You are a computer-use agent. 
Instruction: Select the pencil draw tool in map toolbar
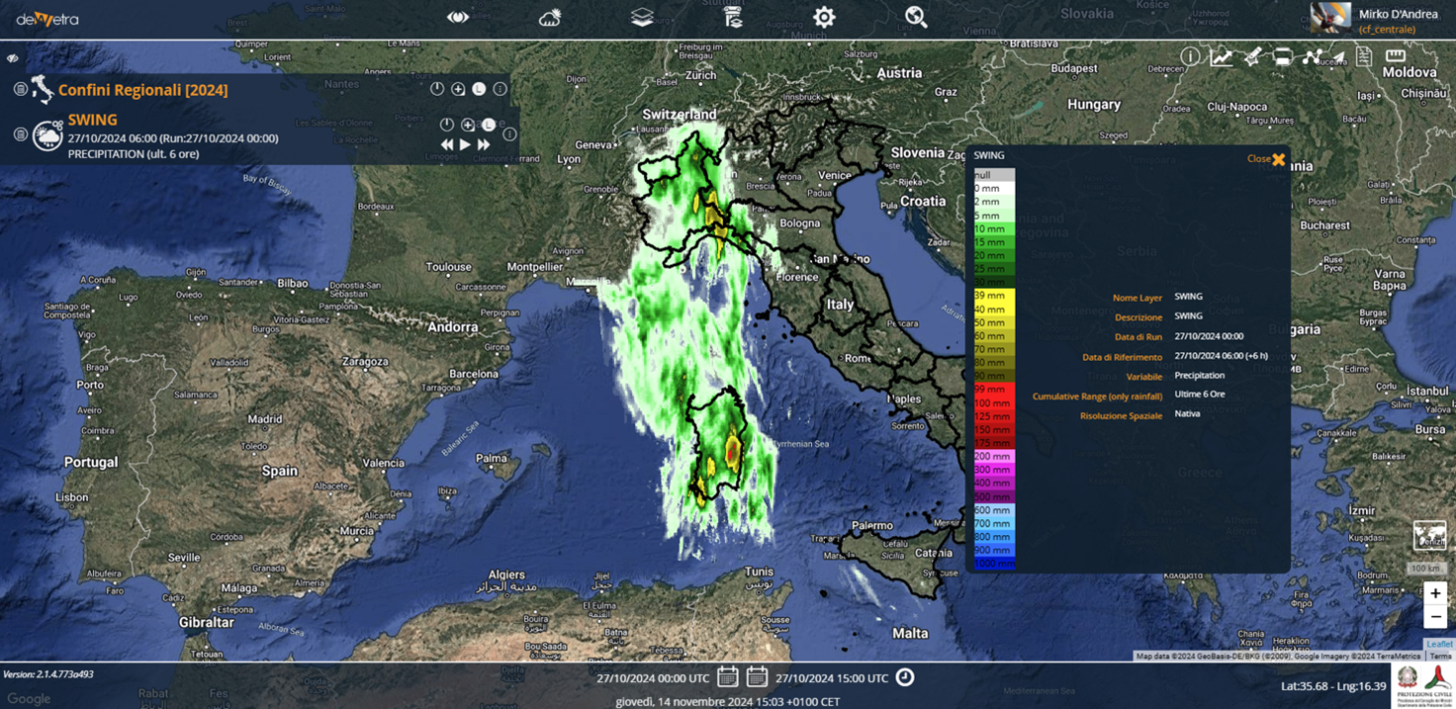pos(1252,57)
